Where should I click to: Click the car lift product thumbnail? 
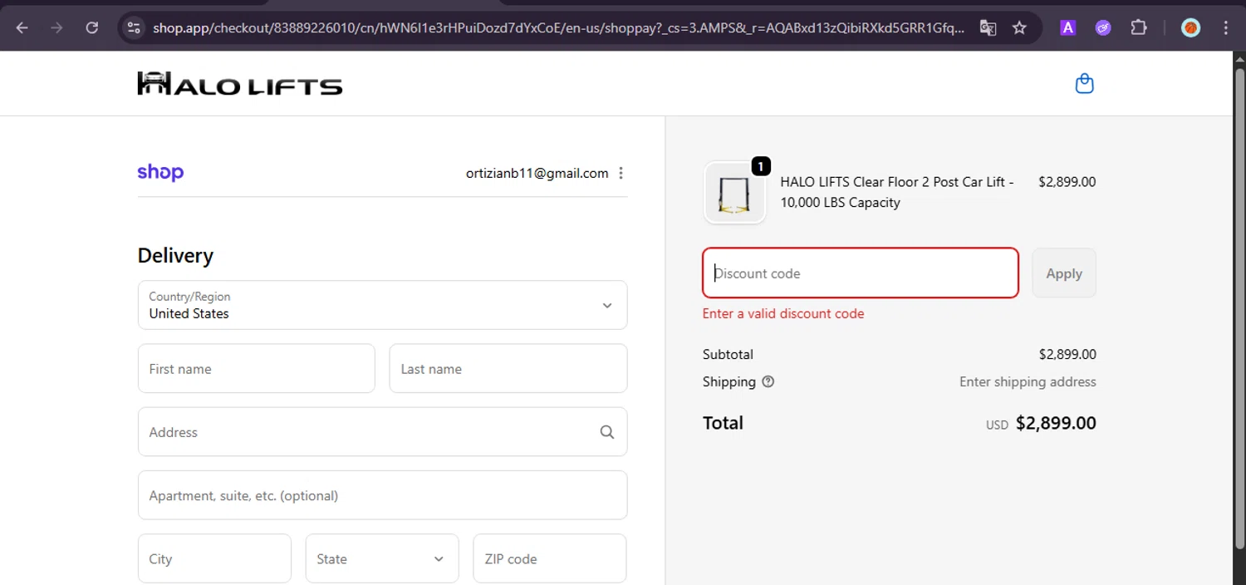(x=734, y=193)
